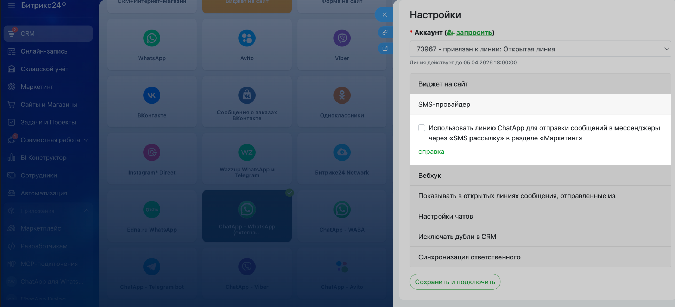The height and width of the screenshot is (307, 675).
Task: Open panel in new window icon
Action: click(x=385, y=48)
